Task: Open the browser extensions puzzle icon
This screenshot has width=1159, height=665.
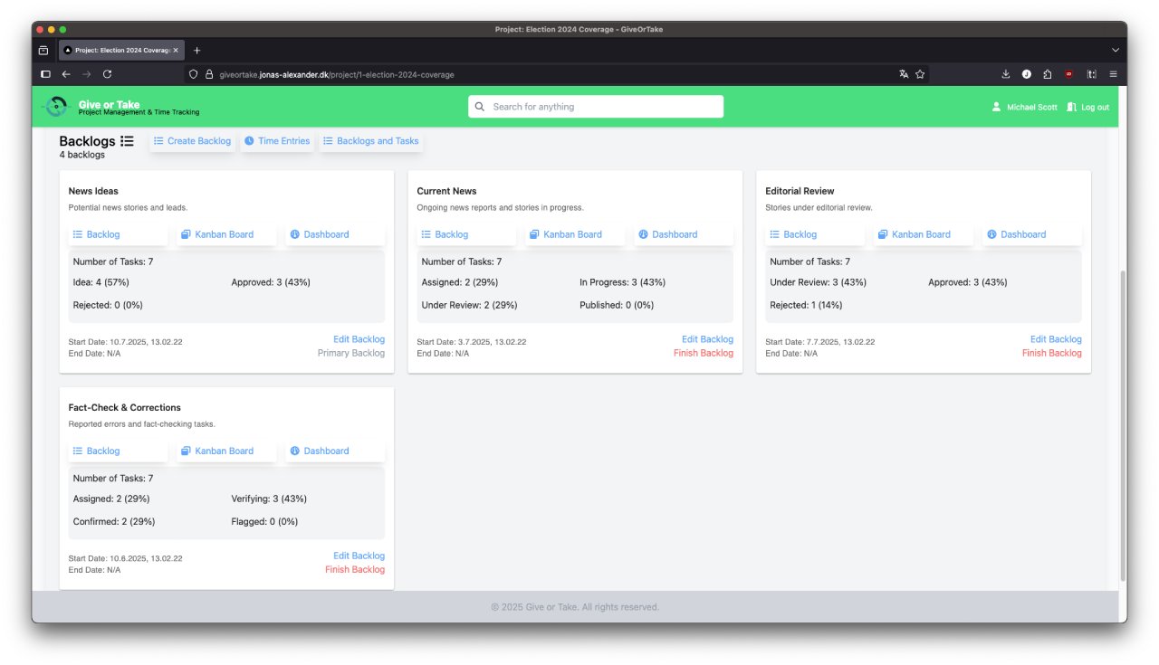Action: (x=1048, y=74)
